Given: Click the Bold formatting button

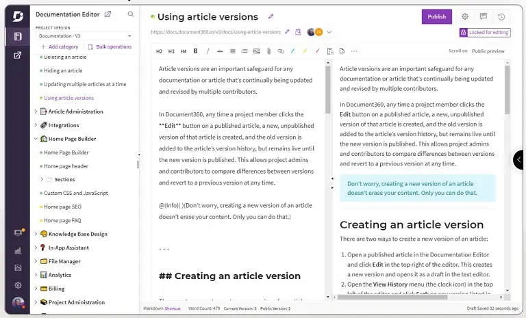Looking at the screenshot, I should pyautogui.click(x=196, y=51).
